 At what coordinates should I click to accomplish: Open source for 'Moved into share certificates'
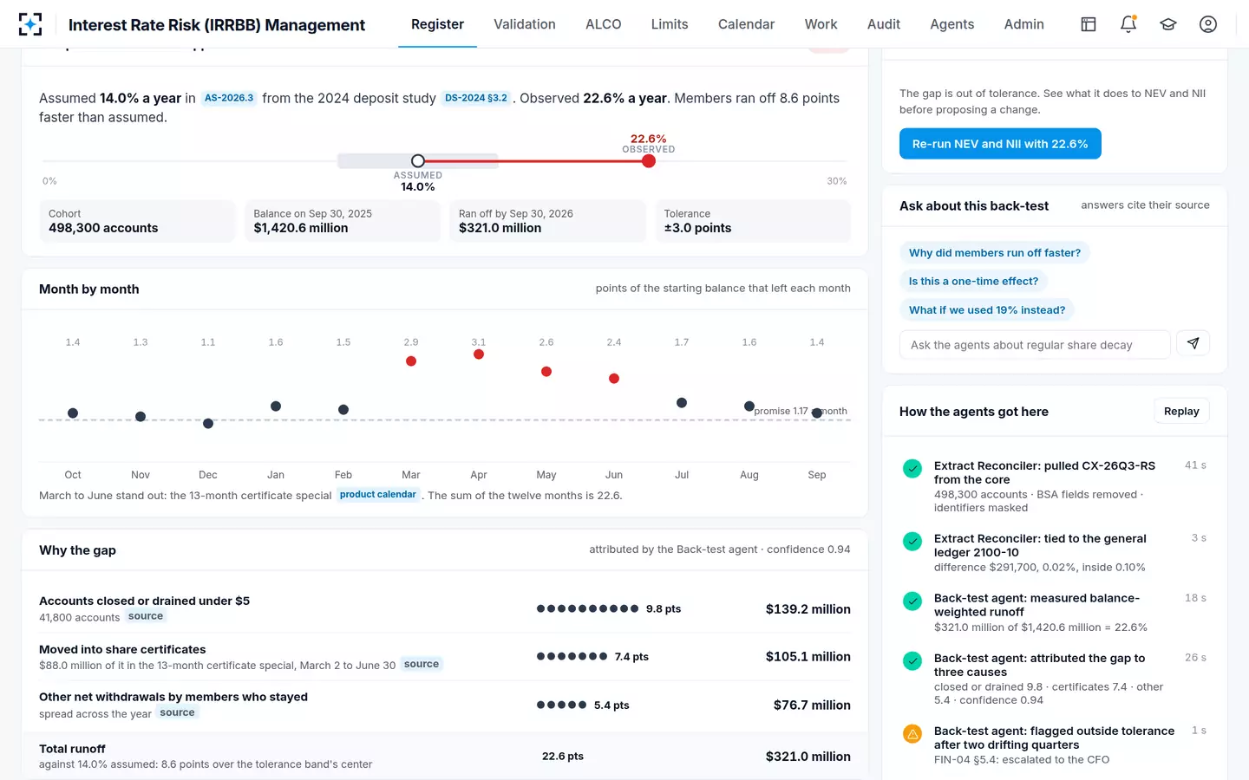coord(422,664)
